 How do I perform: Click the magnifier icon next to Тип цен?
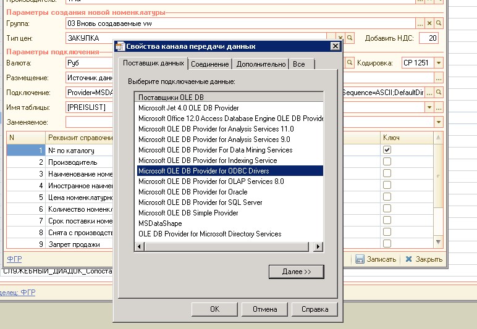350,38
